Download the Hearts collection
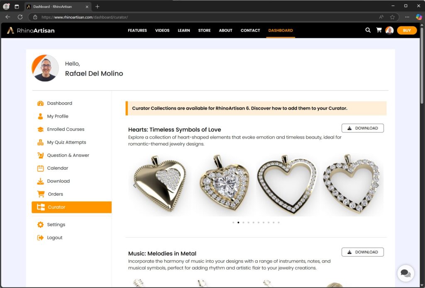This screenshot has width=425, height=288. [x=363, y=128]
